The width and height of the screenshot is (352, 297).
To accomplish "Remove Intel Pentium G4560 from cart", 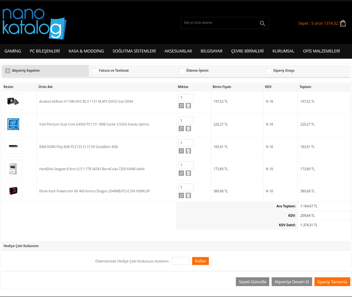I will (188, 128).
